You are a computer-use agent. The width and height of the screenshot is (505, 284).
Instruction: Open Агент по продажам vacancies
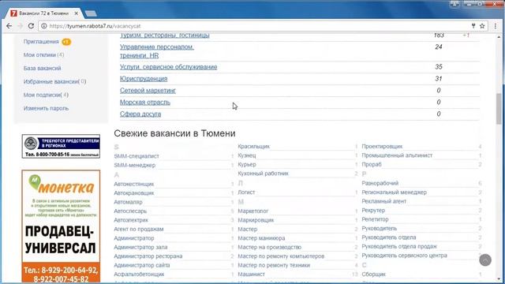click(x=139, y=230)
